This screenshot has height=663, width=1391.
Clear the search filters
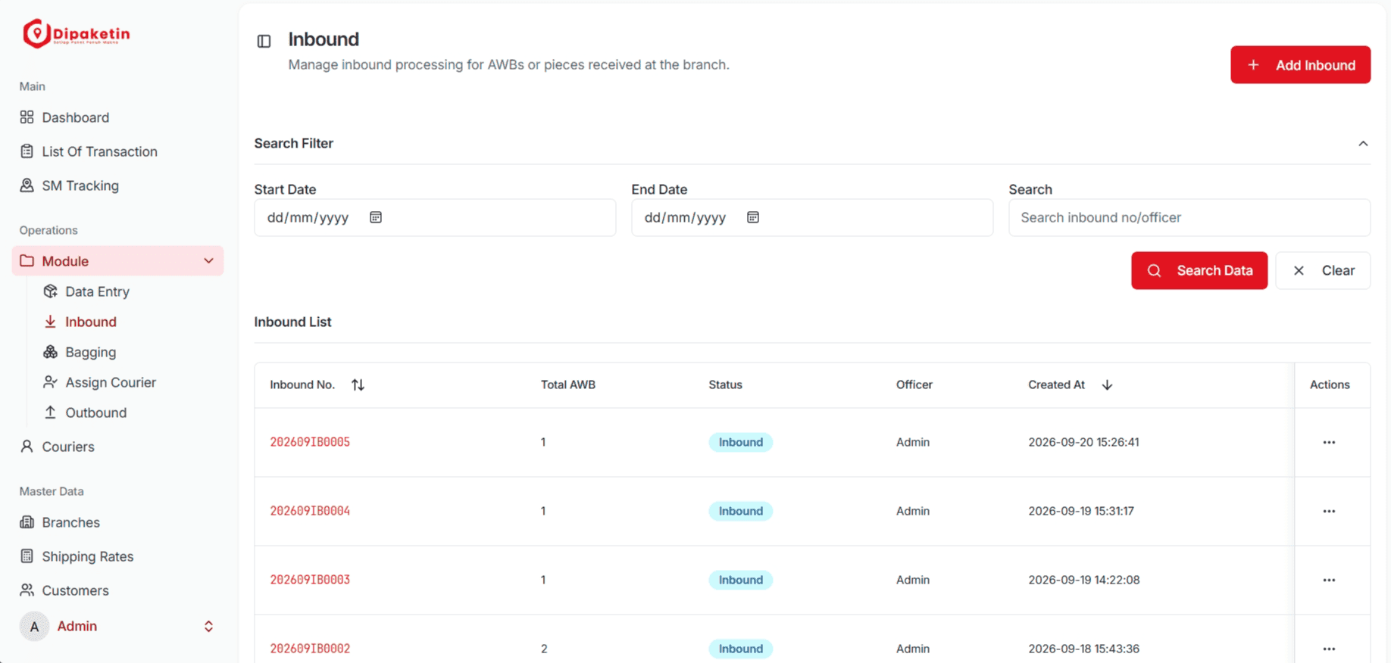[x=1323, y=270]
